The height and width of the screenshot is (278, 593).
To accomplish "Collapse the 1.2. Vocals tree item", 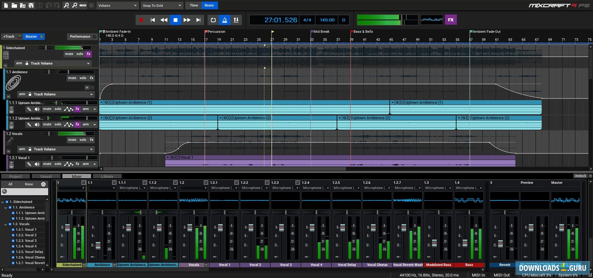I will click(6, 224).
